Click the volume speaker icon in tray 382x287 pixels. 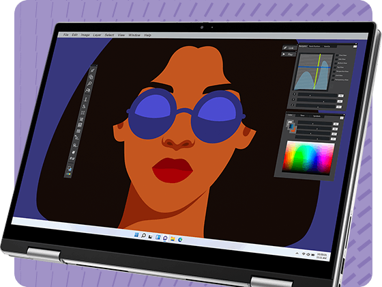tap(308, 254)
